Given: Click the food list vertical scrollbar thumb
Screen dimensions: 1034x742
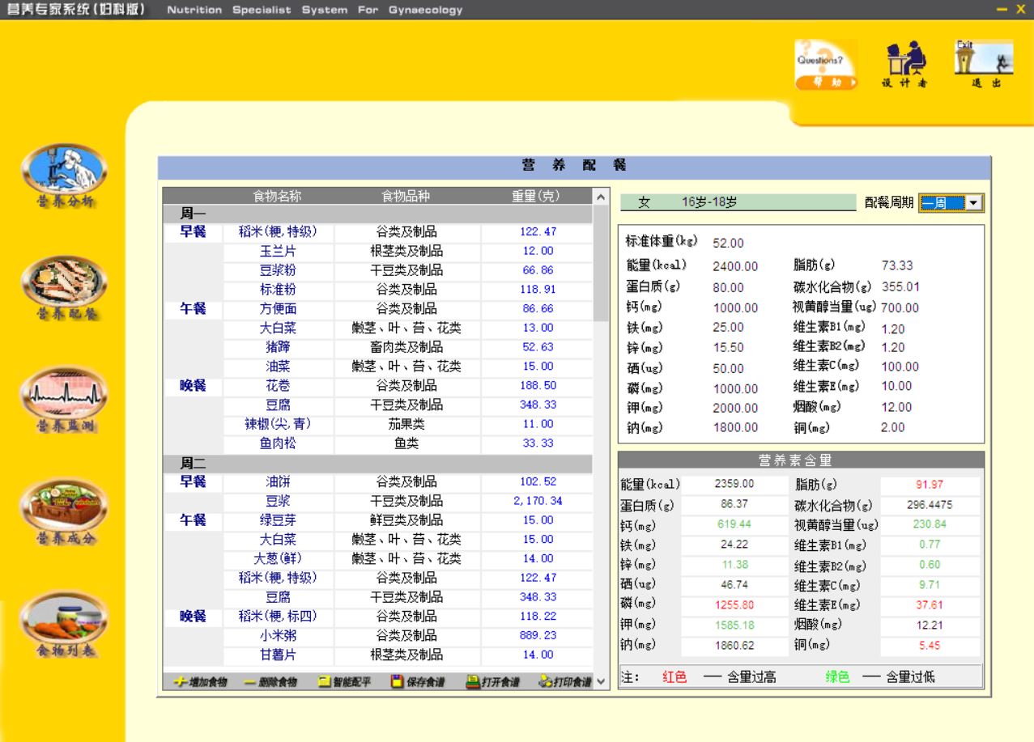Looking at the screenshot, I should point(600,263).
